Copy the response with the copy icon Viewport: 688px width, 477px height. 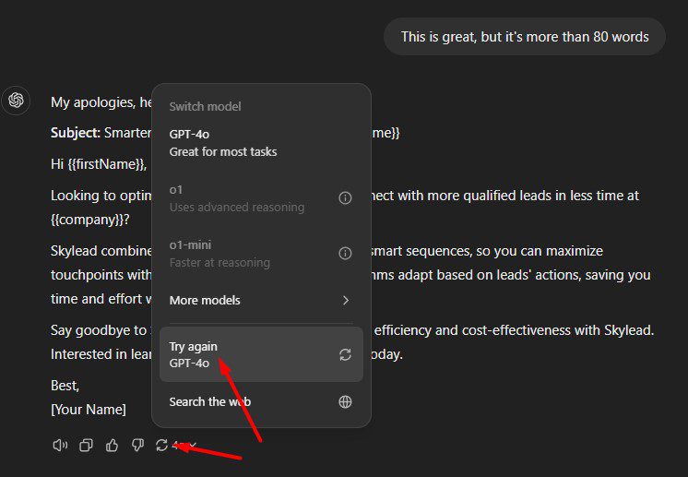point(86,446)
